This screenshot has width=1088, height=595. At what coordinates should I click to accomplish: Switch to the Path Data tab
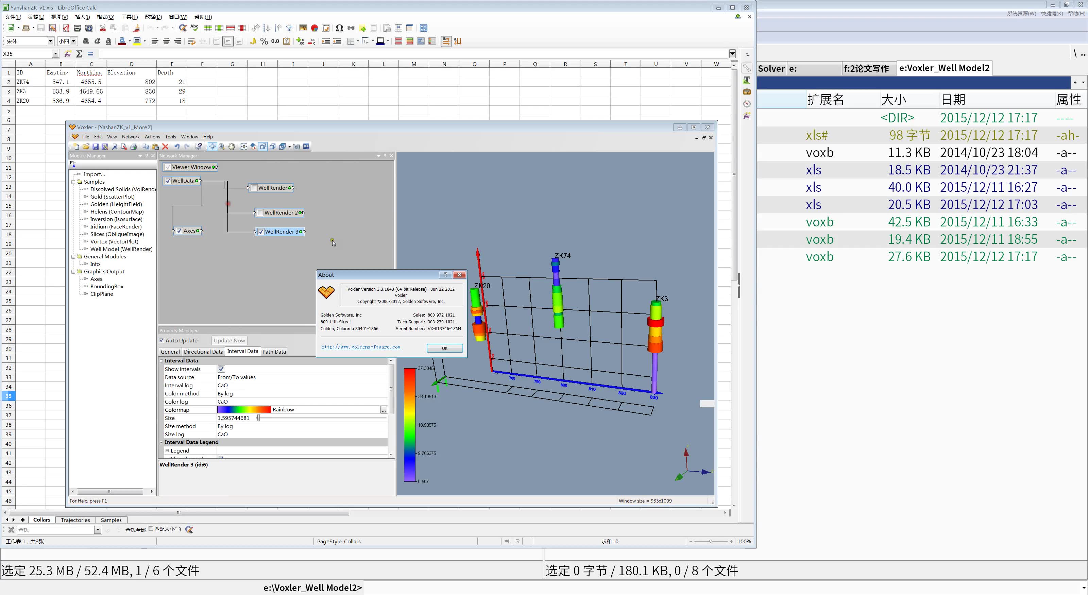click(x=274, y=351)
